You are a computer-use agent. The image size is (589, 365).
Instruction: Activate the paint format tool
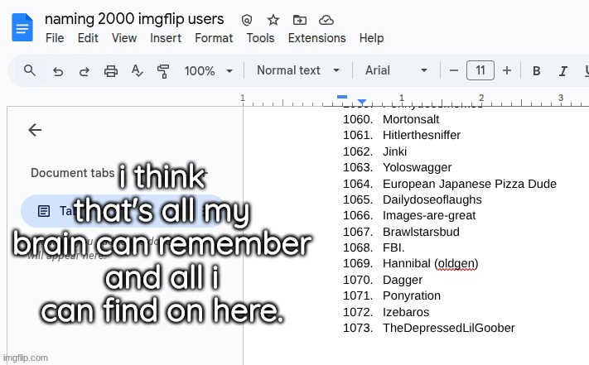tap(163, 71)
